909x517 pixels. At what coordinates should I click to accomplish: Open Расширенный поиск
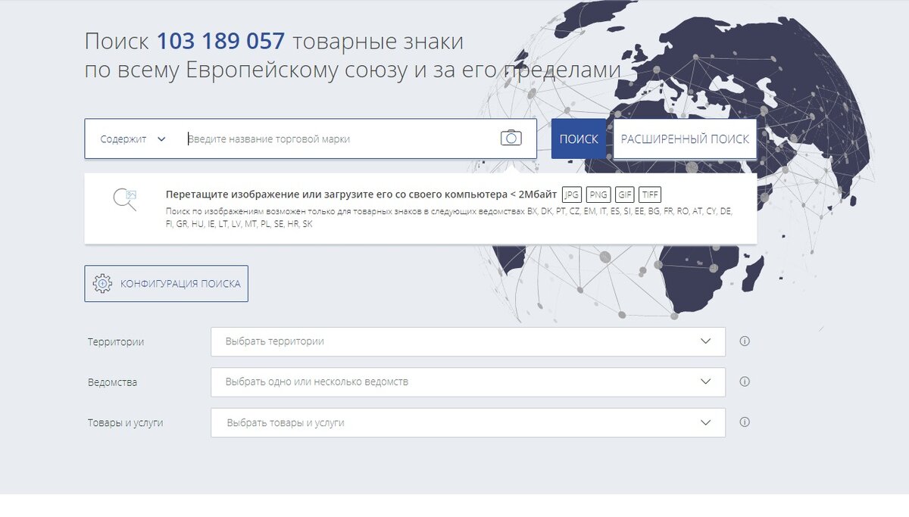tap(685, 139)
